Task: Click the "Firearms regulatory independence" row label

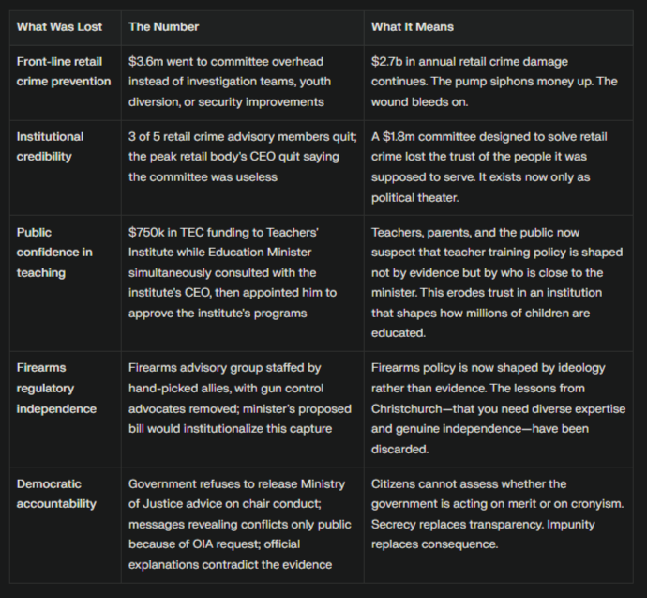Action: 56,388
